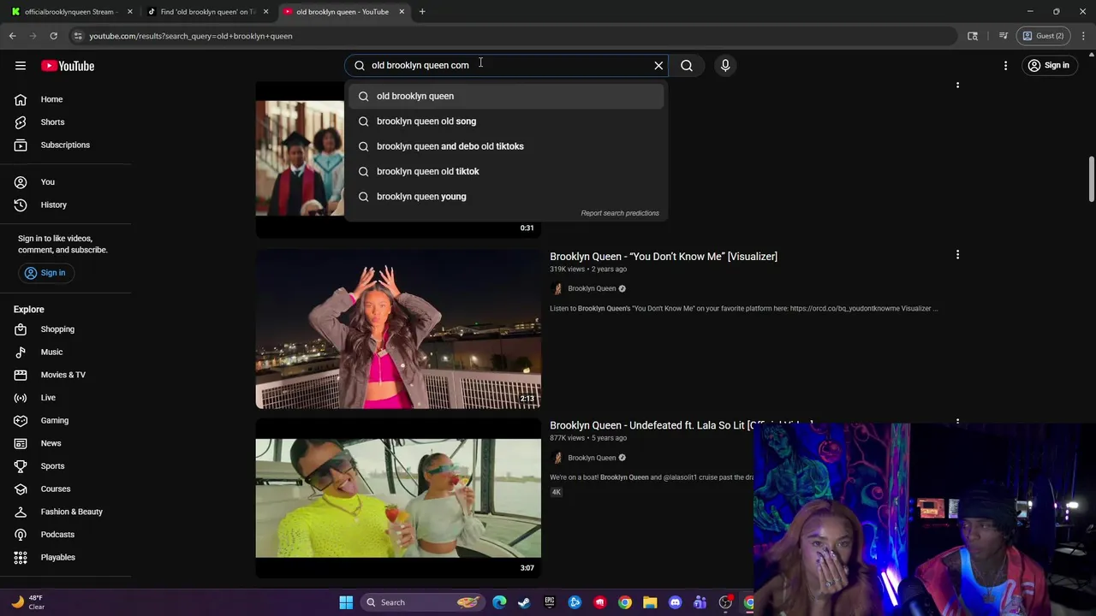Open the 'Undefeated ft. Lala So Lit' thumbnail

pos(398,498)
